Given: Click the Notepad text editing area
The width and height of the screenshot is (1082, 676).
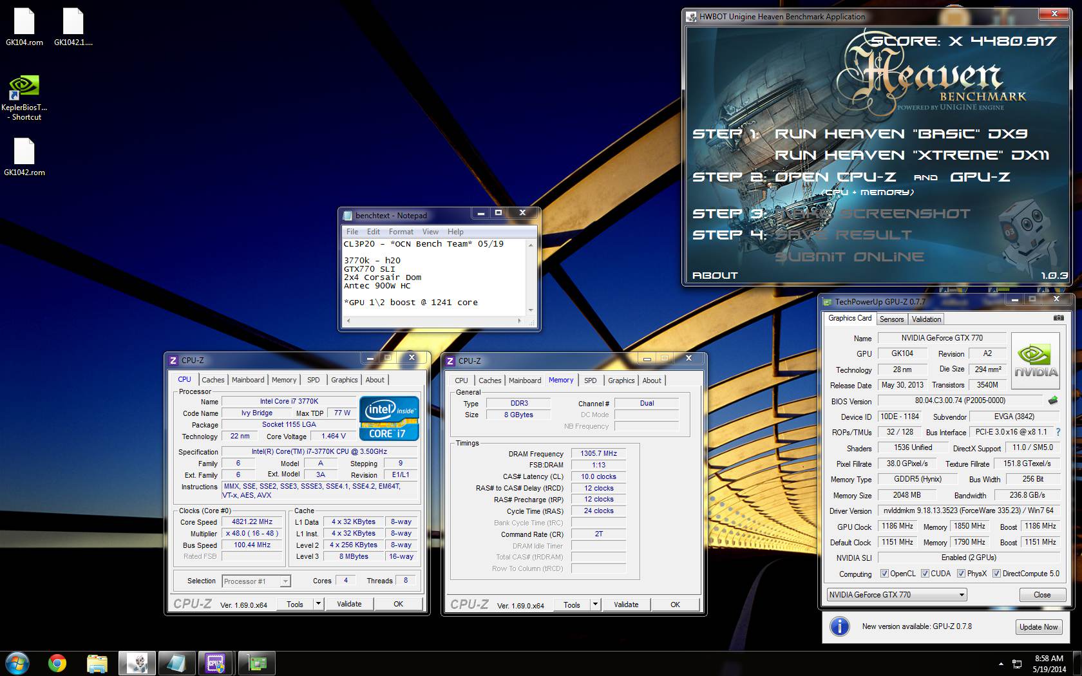Looking at the screenshot, I should click(434, 277).
